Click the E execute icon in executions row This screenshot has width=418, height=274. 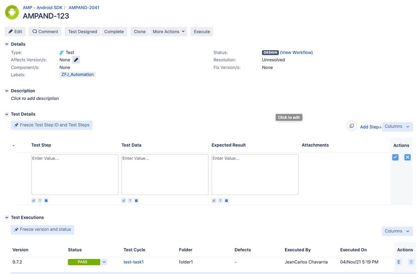(x=399, y=262)
